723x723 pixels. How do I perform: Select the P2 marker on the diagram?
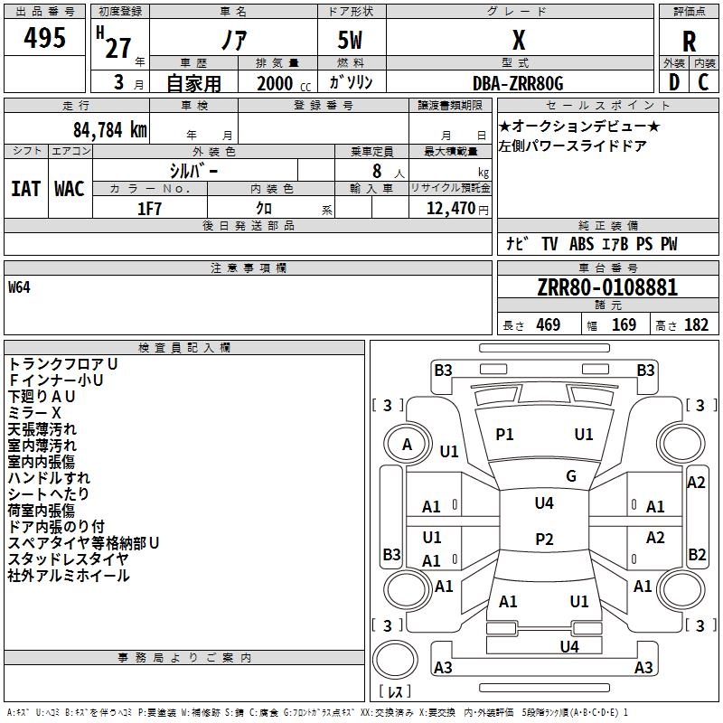[x=544, y=540]
